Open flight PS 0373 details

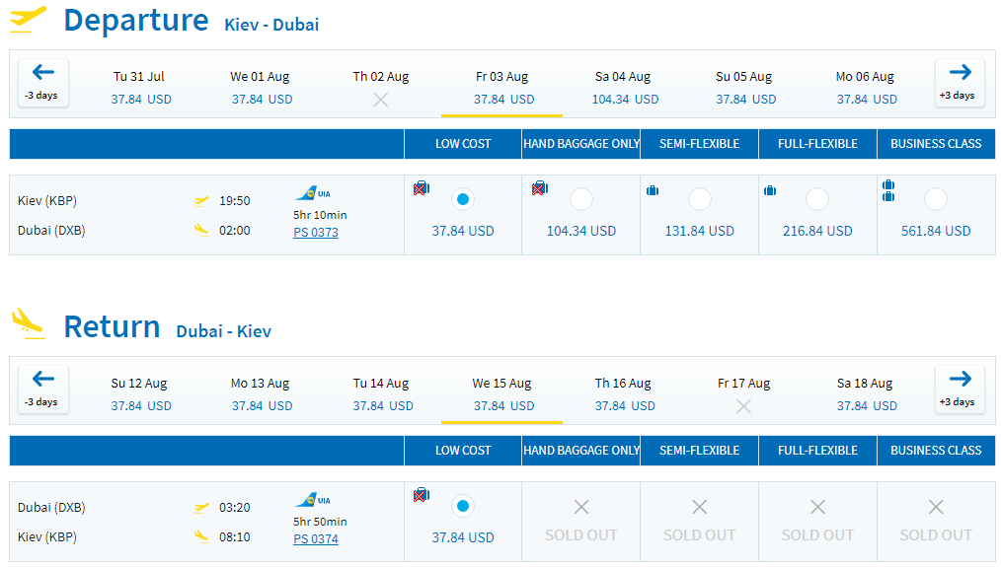[x=315, y=232]
